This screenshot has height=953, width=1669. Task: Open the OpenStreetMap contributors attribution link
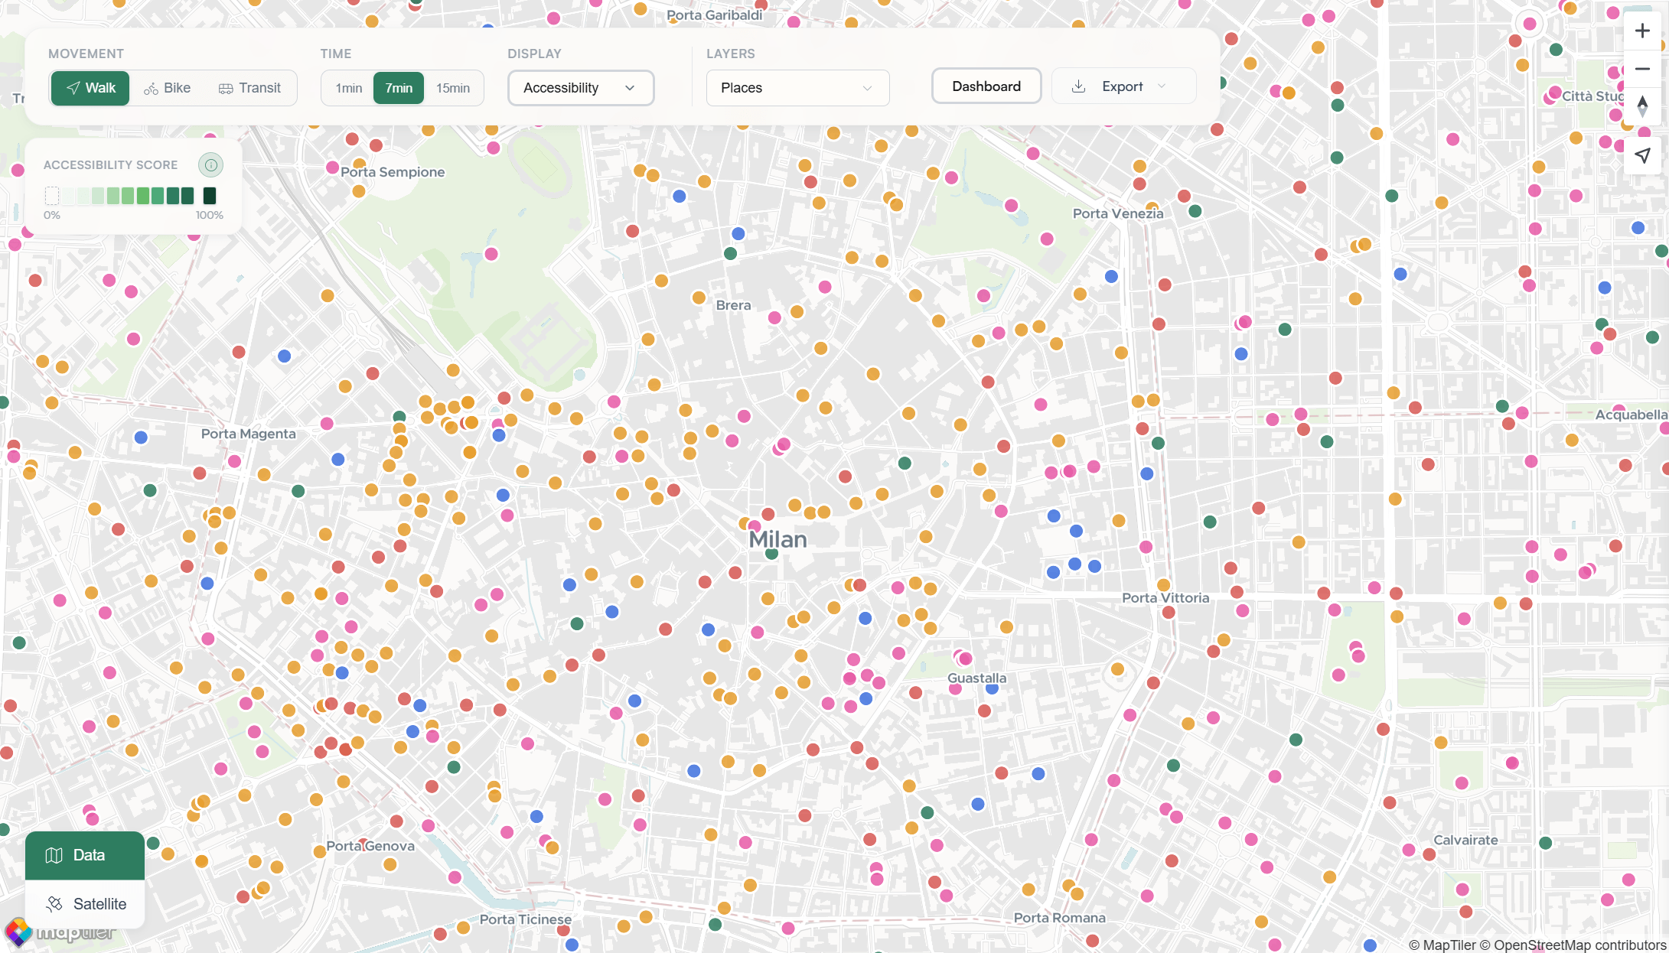(1579, 945)
